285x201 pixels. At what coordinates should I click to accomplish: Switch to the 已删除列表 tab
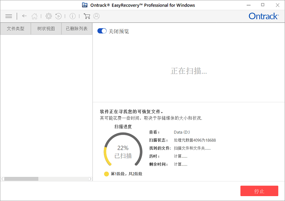(x=77, y=29)
